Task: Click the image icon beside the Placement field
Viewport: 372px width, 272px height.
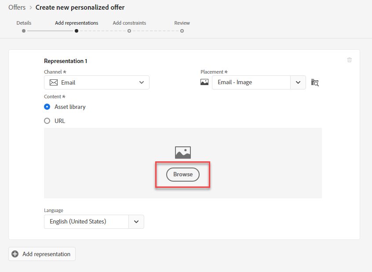Action: [x=204, y=82]
